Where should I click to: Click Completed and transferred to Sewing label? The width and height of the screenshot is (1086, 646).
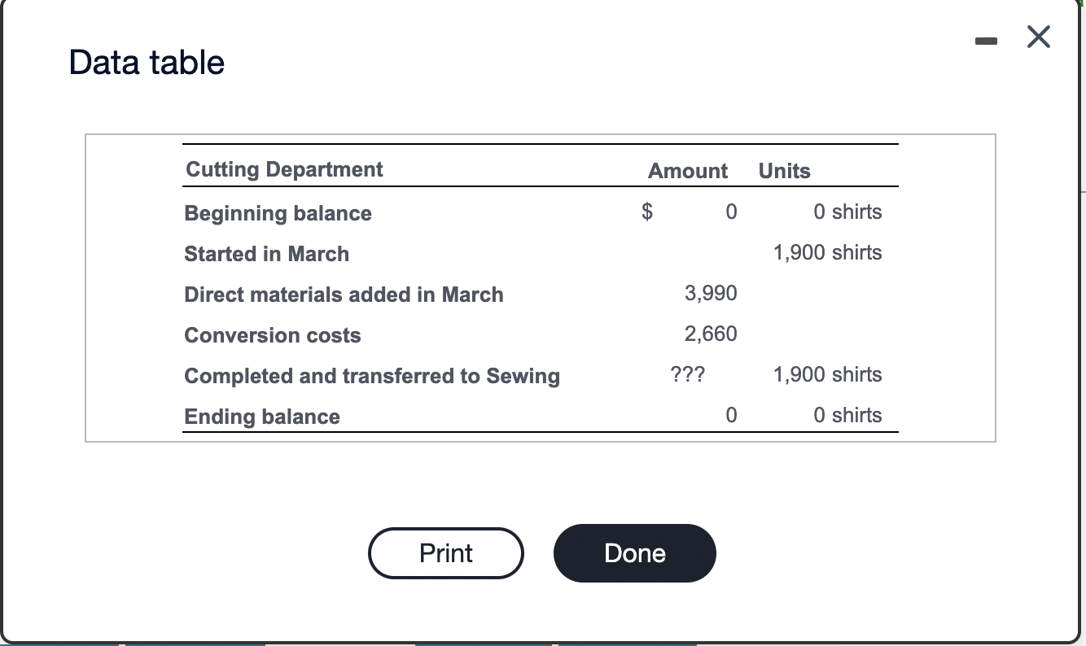click(x=372, y=376)
